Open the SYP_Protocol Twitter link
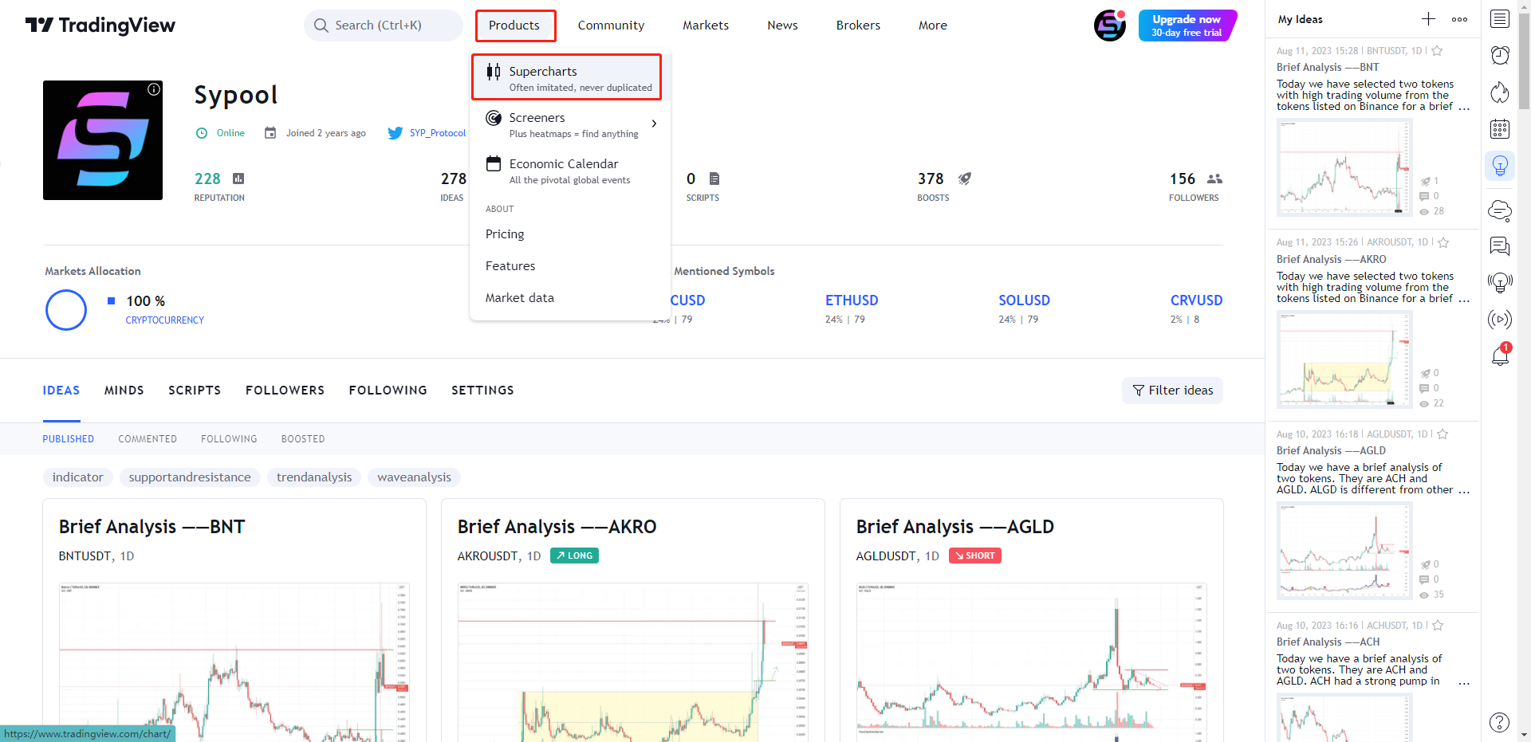 438,133
